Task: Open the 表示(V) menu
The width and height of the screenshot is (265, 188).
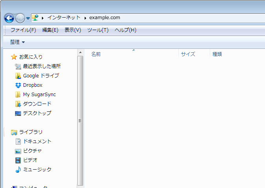Action: click(73, 30)
